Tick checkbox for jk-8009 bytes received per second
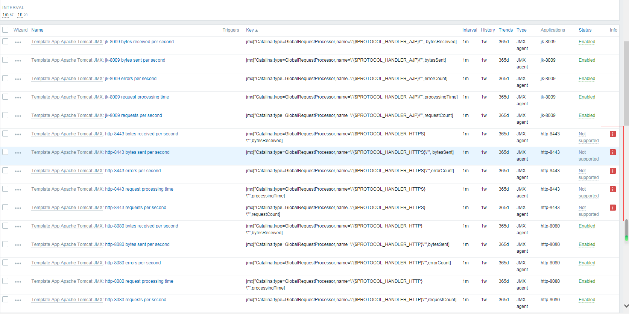 5,41
